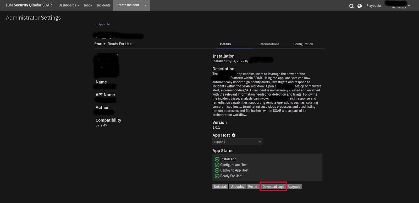Click the Administrator Settings heading
The image size is (419, 203).
(33, 18)
